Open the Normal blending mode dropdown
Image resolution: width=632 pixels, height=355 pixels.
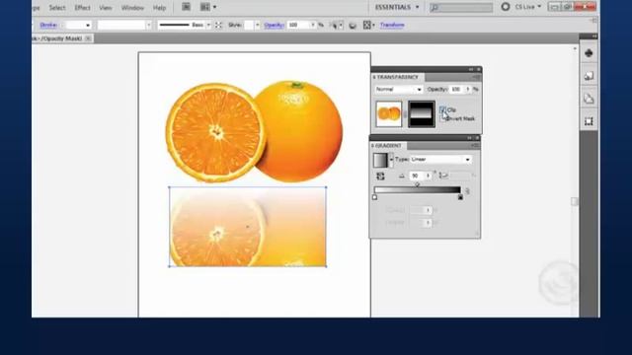(x=398, y=90)
